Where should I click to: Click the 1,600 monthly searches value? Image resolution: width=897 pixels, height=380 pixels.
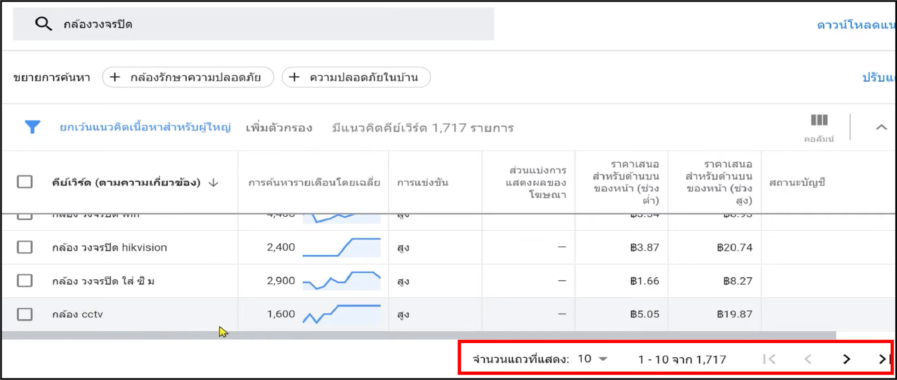point(281,314)
